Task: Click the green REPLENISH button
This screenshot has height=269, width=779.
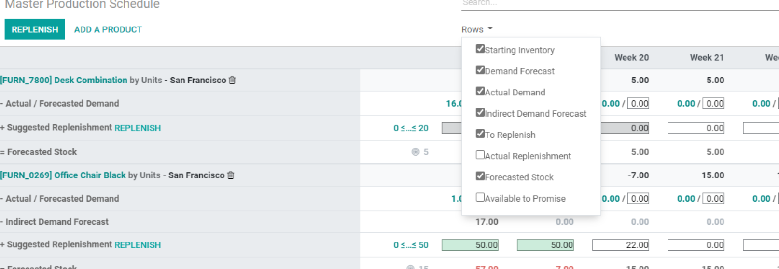Action: [x=35, y=29]
